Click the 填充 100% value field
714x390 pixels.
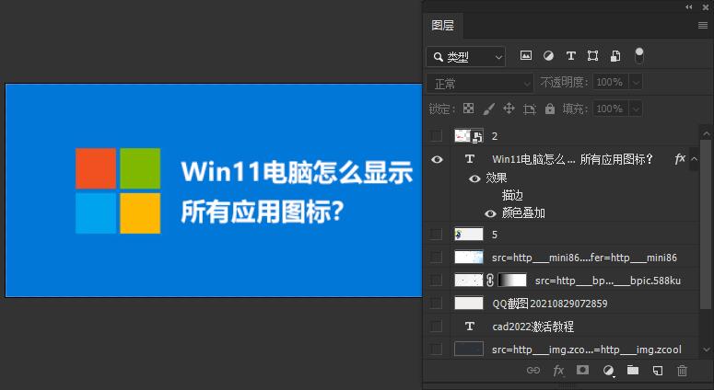pos(611,109)
